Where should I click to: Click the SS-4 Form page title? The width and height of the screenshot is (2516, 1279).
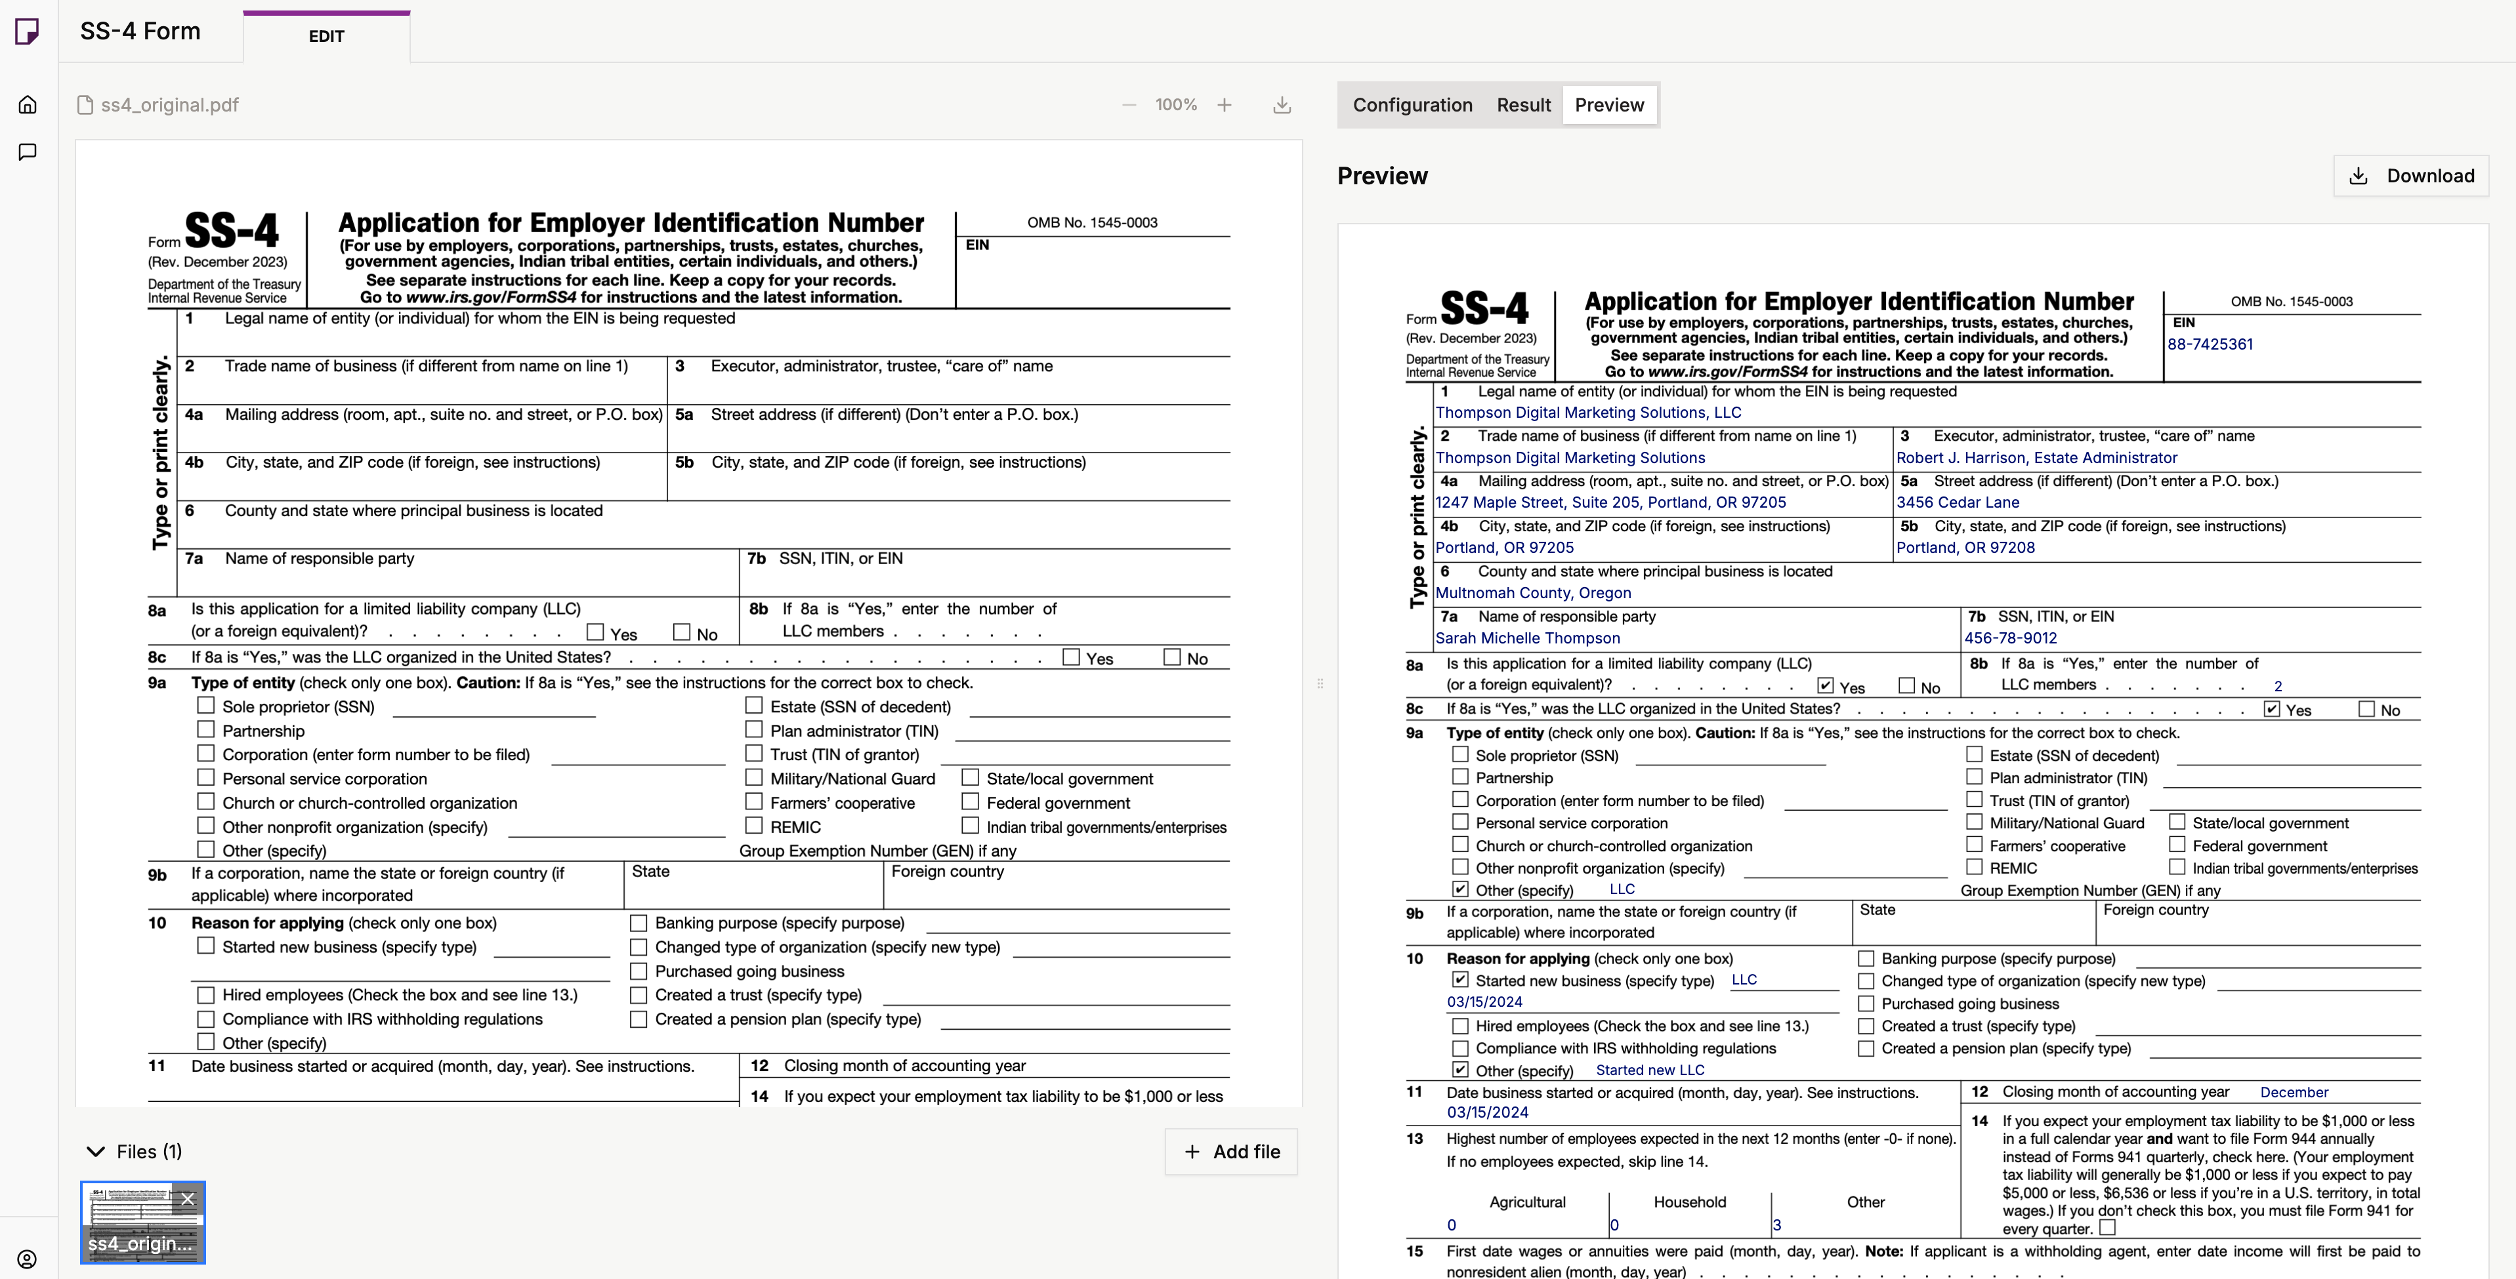[140, 31]
